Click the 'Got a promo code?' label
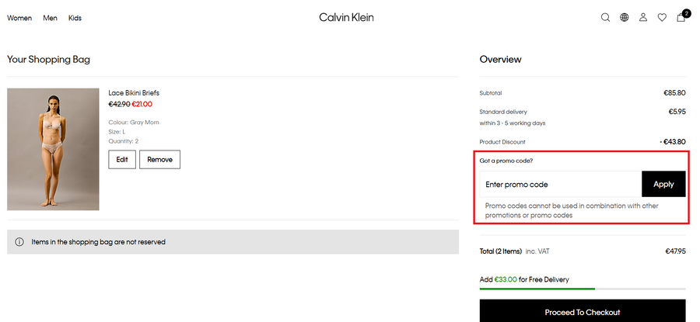Viewport: 700px width, 322px height. [506, 161]
